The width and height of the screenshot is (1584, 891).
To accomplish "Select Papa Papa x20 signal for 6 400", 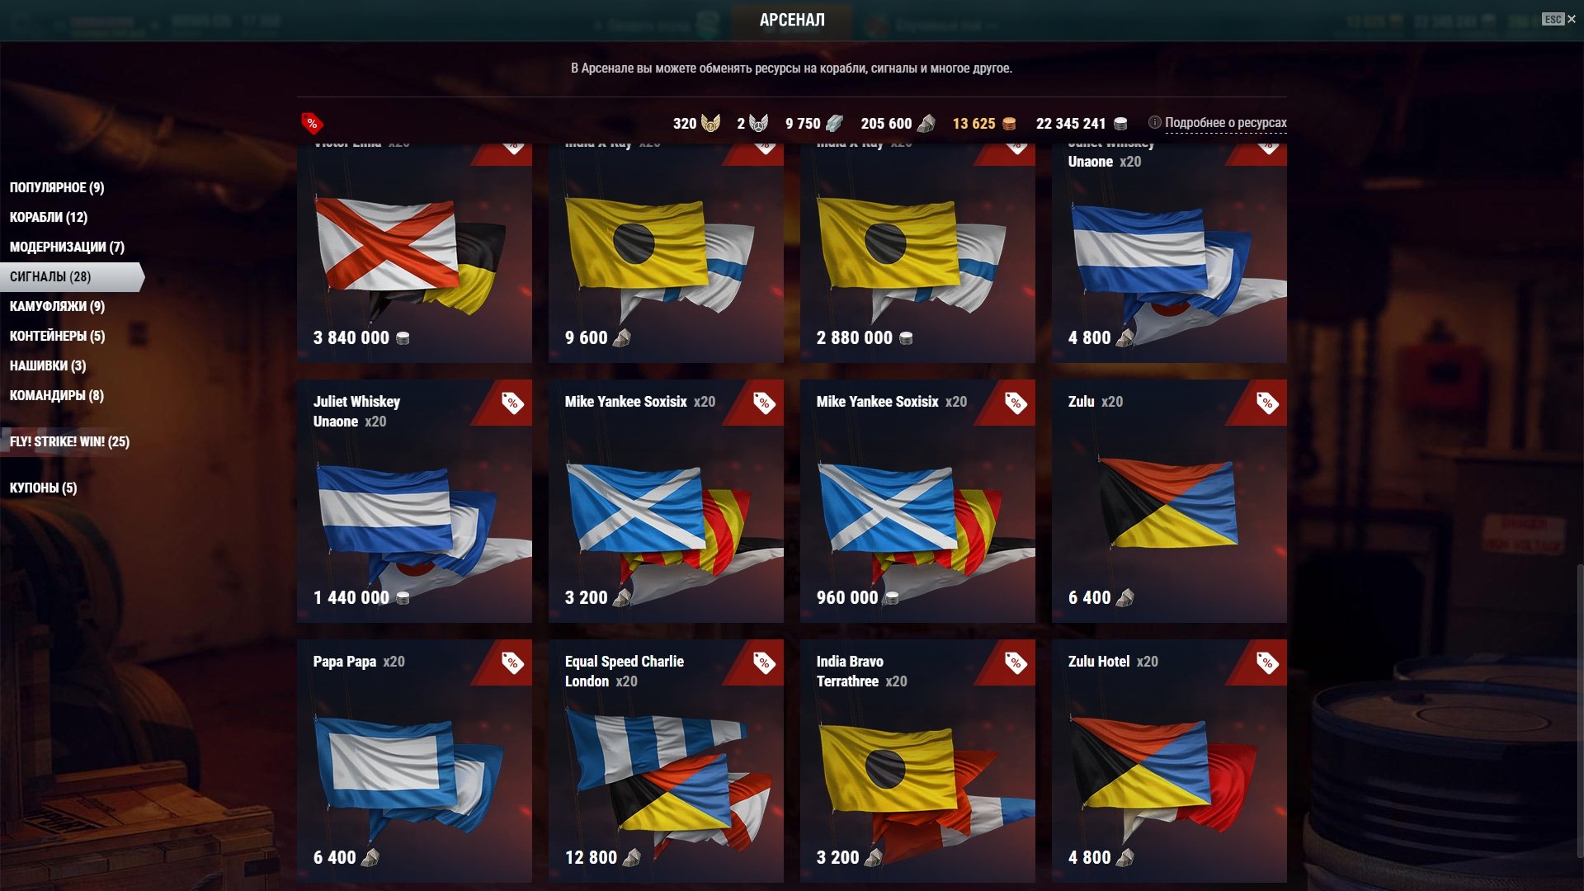I will click(414, 761).
